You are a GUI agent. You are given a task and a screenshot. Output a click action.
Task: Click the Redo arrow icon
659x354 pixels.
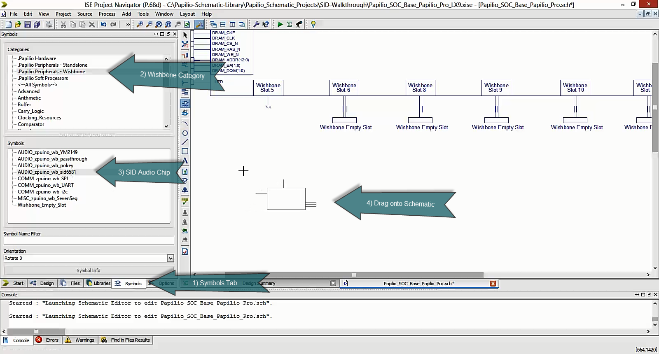click(x=113, y=24)
